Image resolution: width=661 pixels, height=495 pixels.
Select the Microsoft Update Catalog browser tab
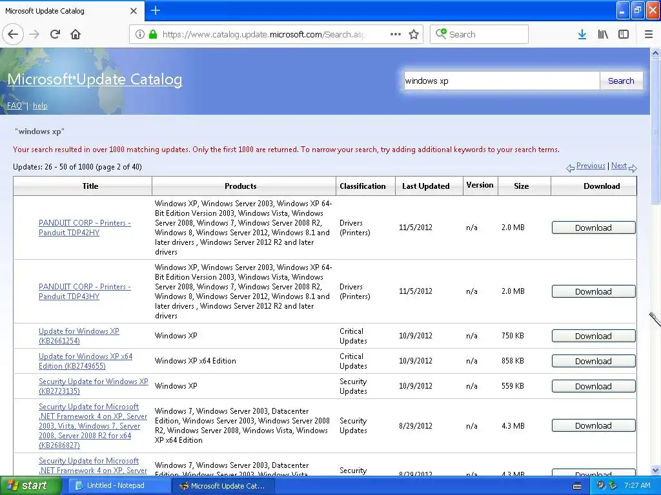72,11
